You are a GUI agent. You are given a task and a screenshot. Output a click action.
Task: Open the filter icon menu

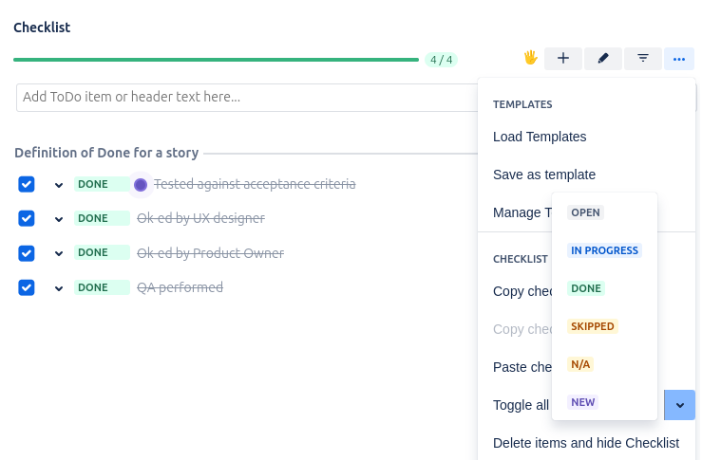643,59
